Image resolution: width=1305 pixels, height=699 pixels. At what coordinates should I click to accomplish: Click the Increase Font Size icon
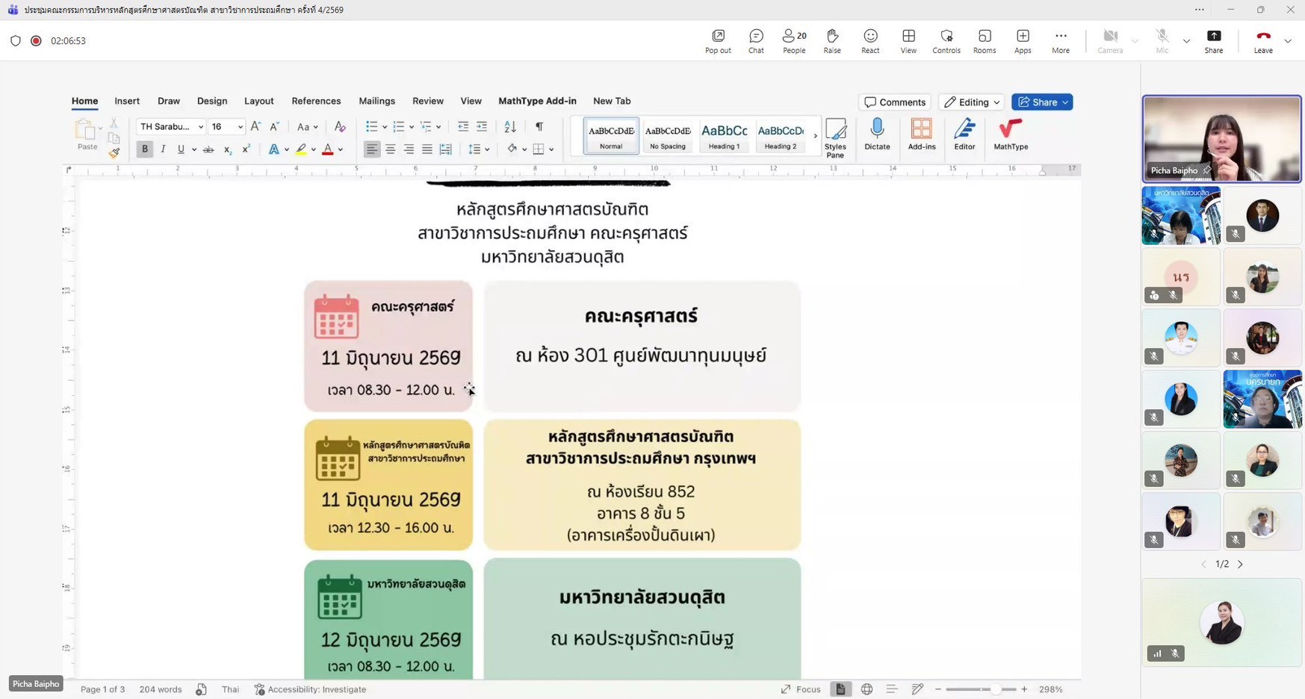(255, 127)
